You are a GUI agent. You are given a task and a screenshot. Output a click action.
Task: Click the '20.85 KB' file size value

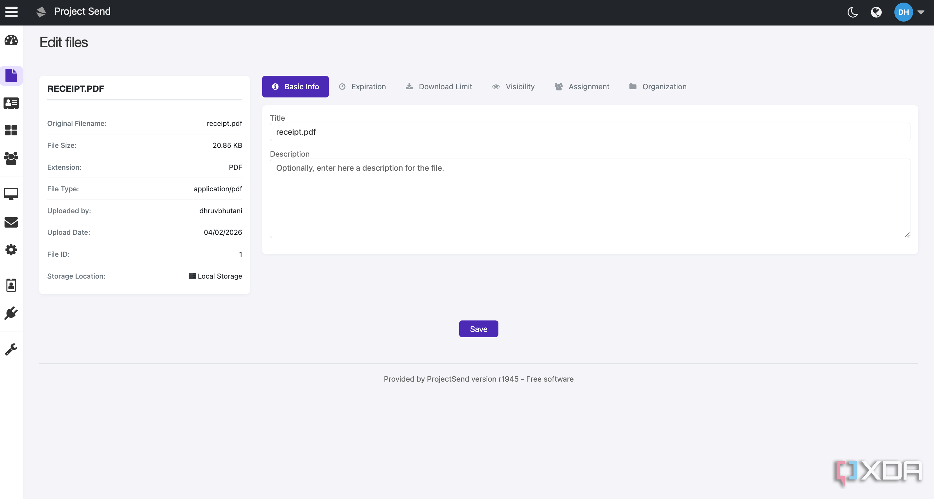click(227, 145)
